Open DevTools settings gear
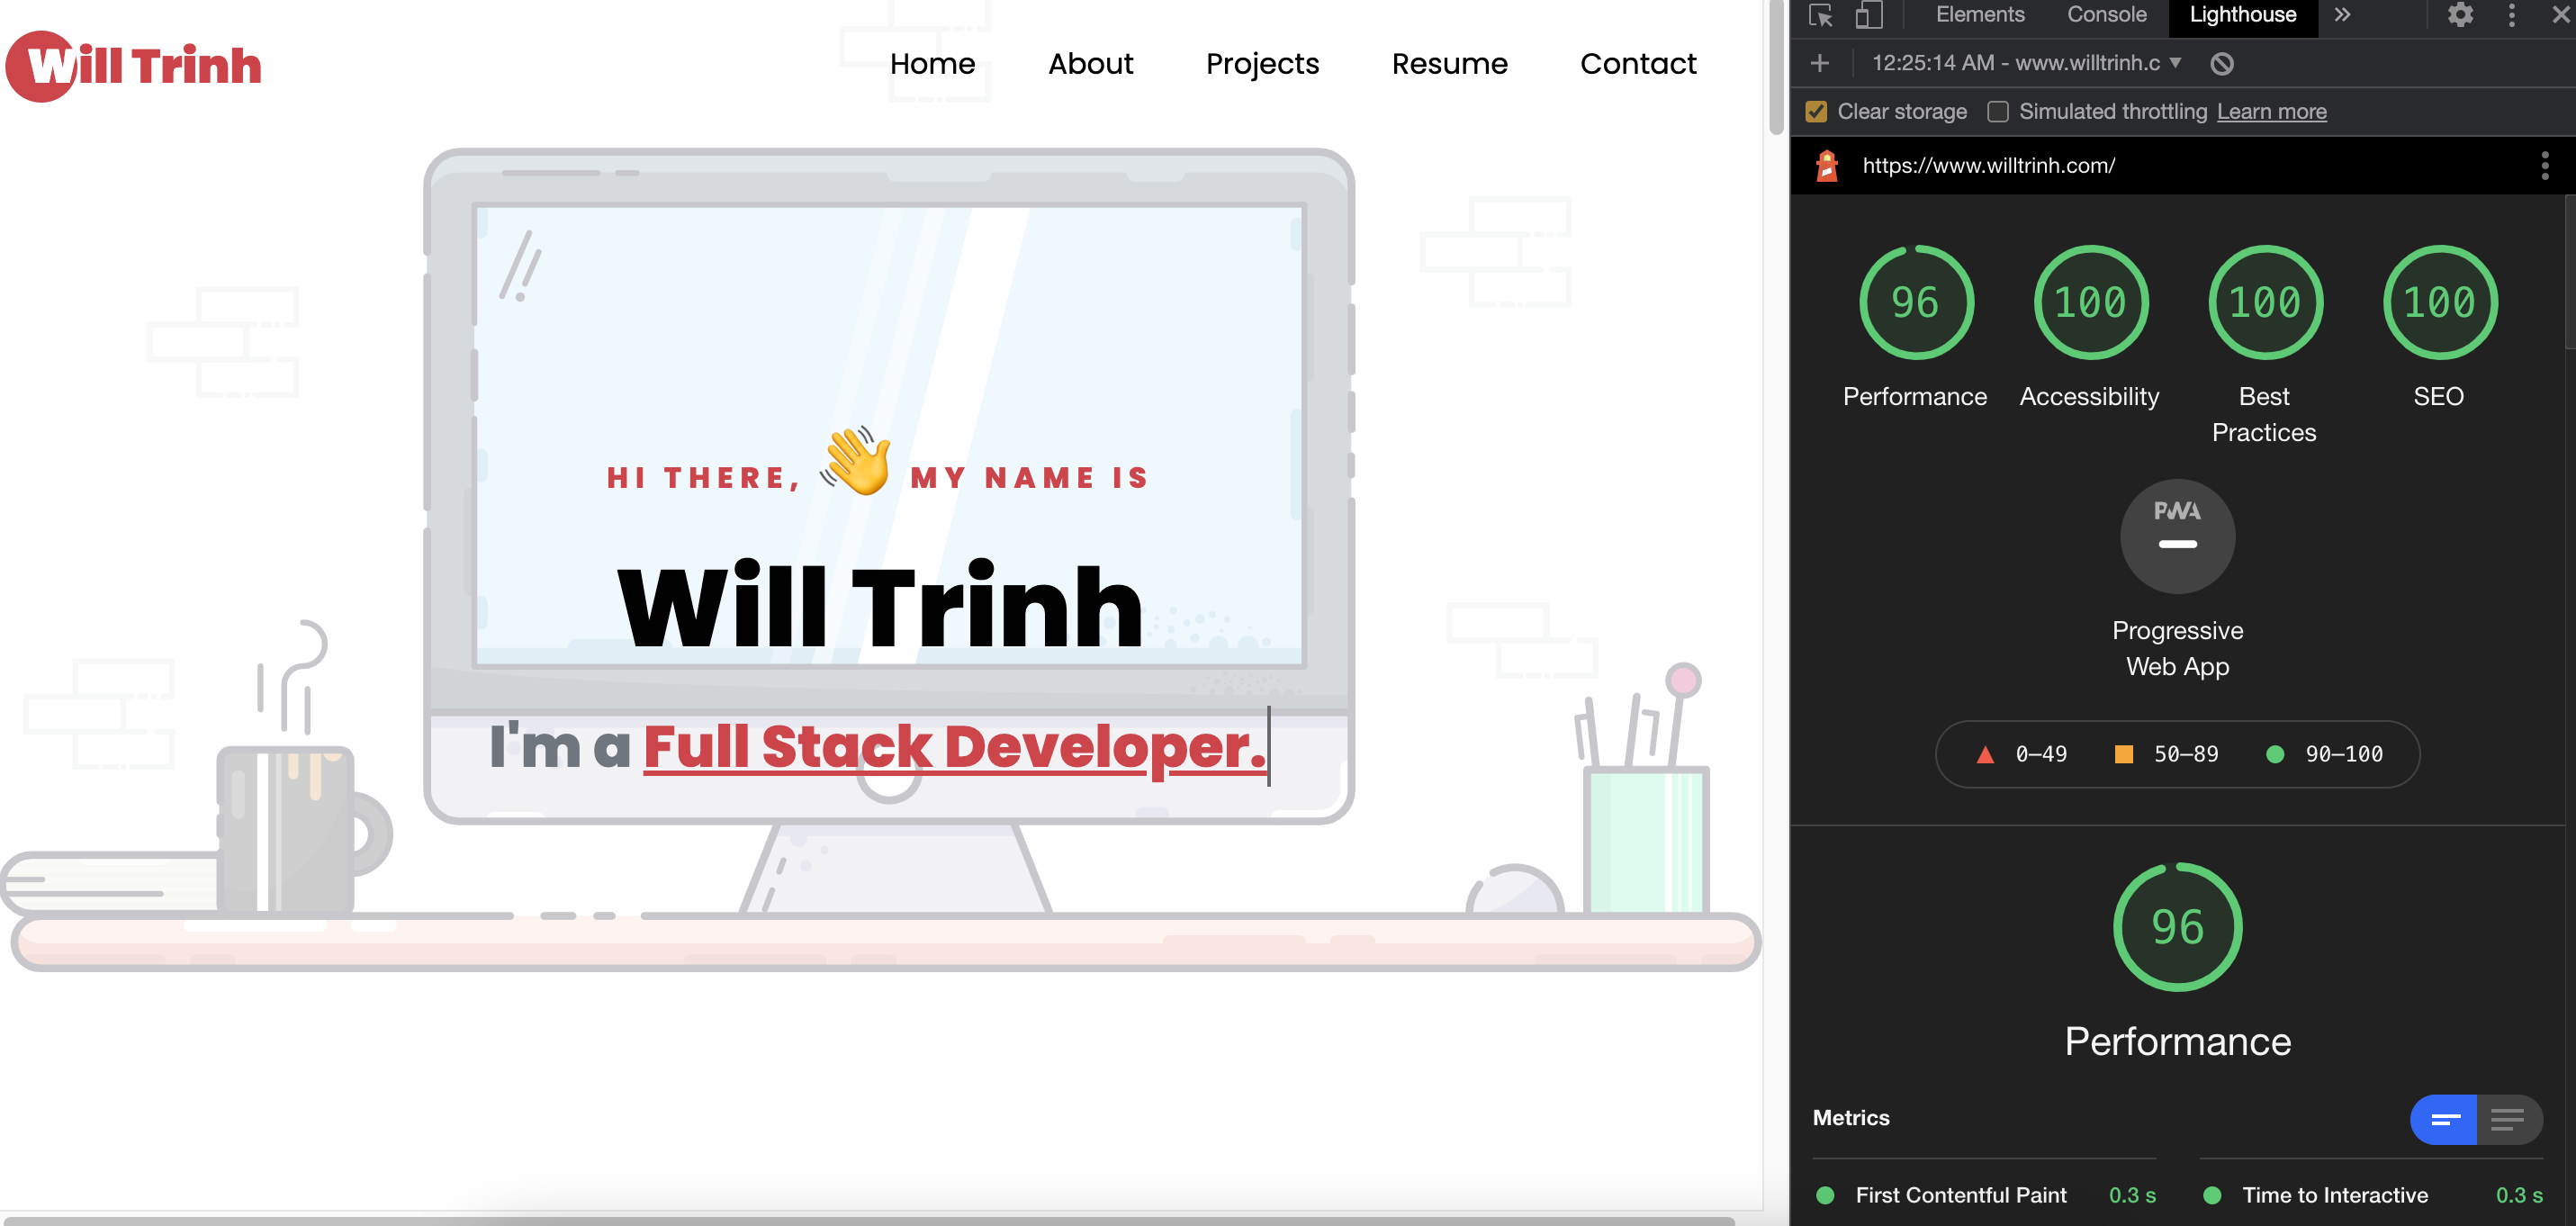 point(2460,15)
